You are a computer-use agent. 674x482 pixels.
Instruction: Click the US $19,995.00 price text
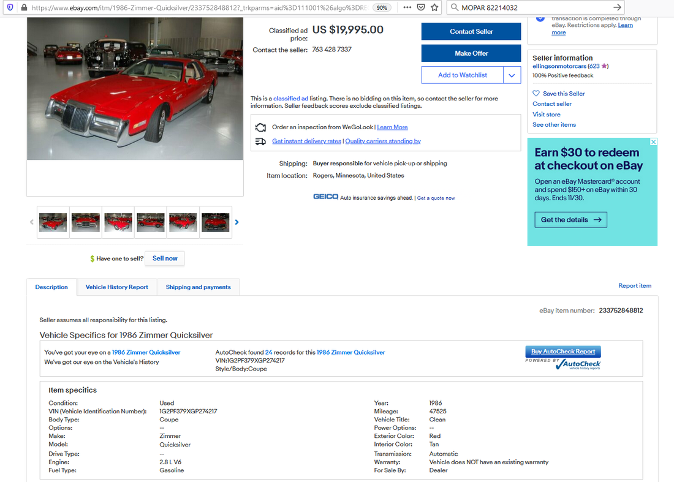click(x=348, y=29)
